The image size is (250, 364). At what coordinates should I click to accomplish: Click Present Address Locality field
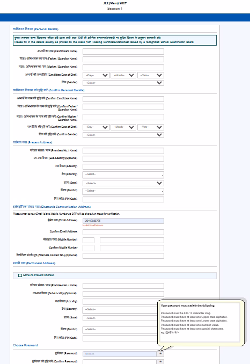123,166
